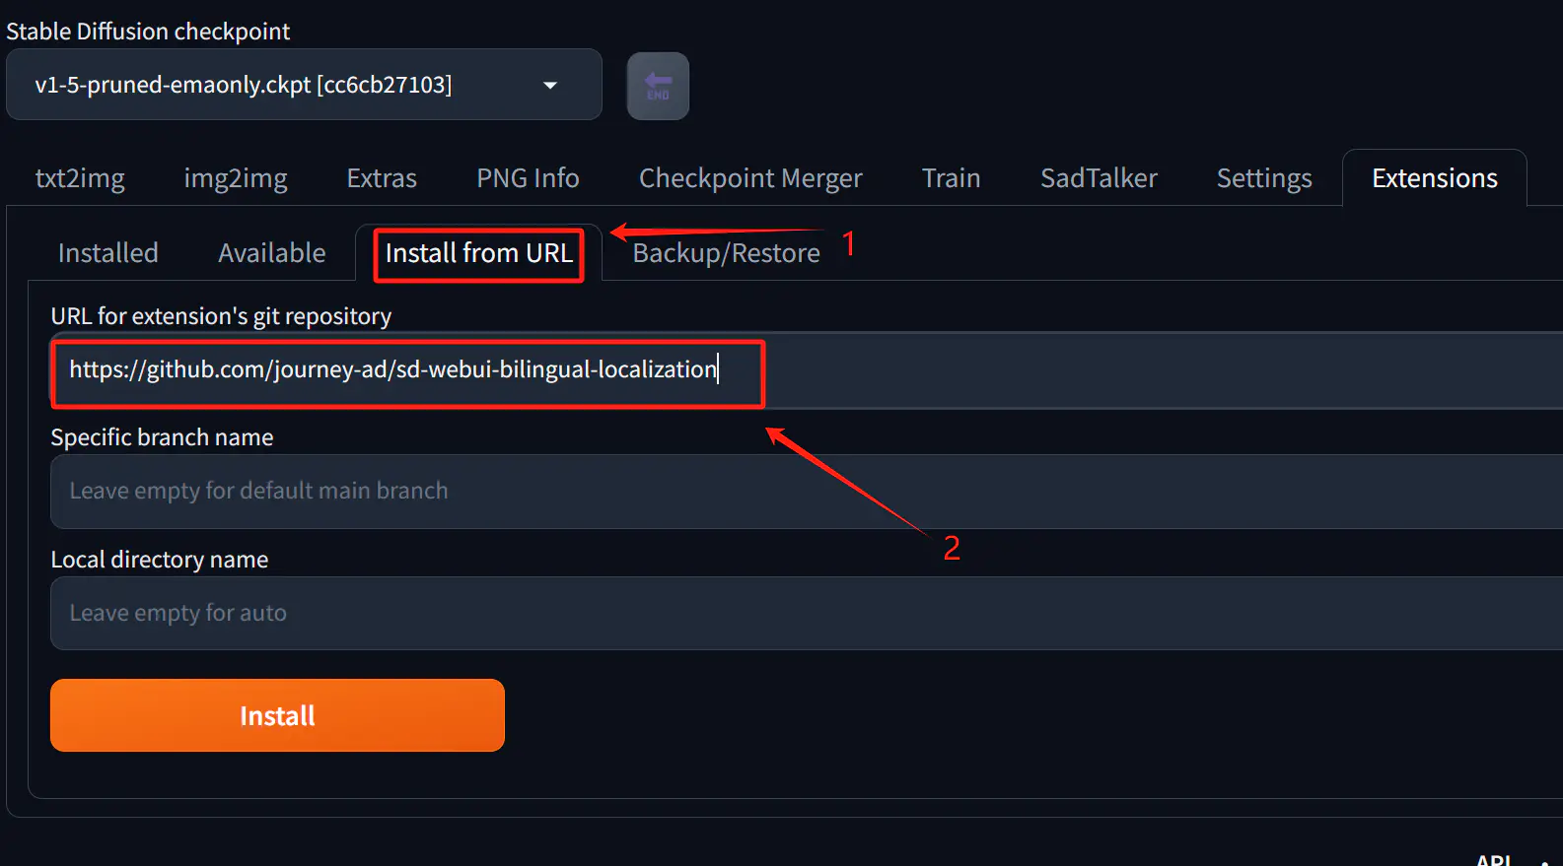This screenshot has height=866, width=1563.
Task: Show the Installed extensions sub-tab
Action: [x=107, y=253]
